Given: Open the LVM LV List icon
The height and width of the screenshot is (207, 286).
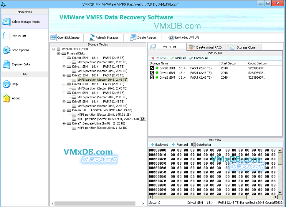Looking at the screenshot, I should pos(6,36).
